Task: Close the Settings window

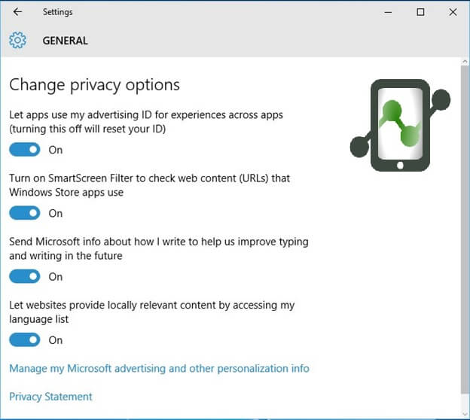Action: [x=453, y=12]
